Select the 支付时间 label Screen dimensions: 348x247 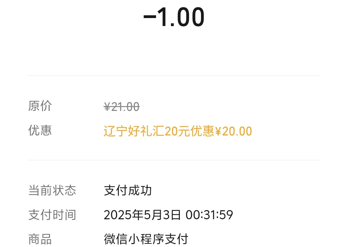click(52, 215)
